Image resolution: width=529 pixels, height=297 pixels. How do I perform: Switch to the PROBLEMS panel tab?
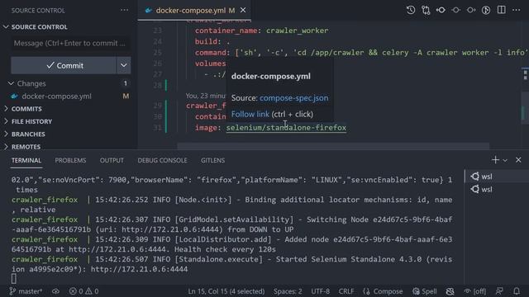(x=70, y=160)
